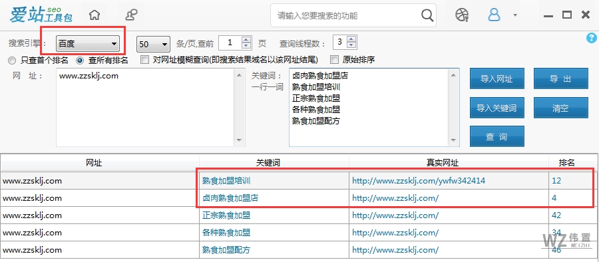
Task: Click rank value 12
Action: tap(556, 181)
